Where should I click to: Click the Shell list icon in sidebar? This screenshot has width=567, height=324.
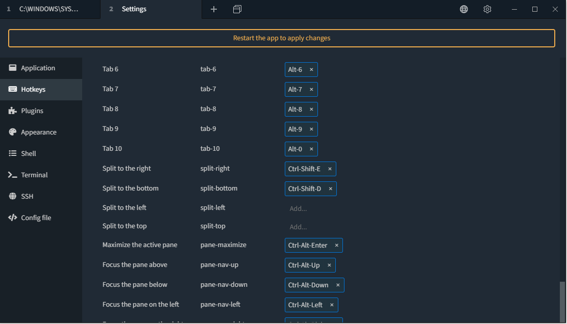click(13, 153)
